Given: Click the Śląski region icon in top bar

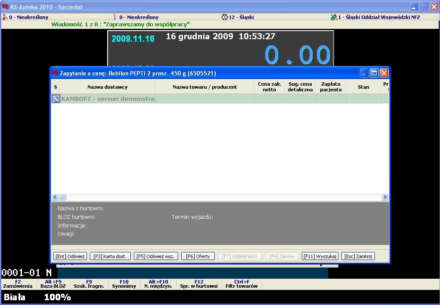Looking at the screenshot, I should pos(224,17).
